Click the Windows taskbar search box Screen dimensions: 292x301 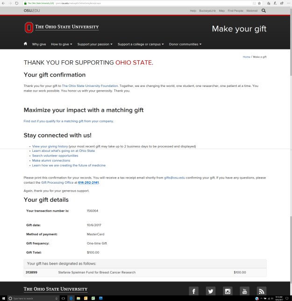(x=33, y=298)
